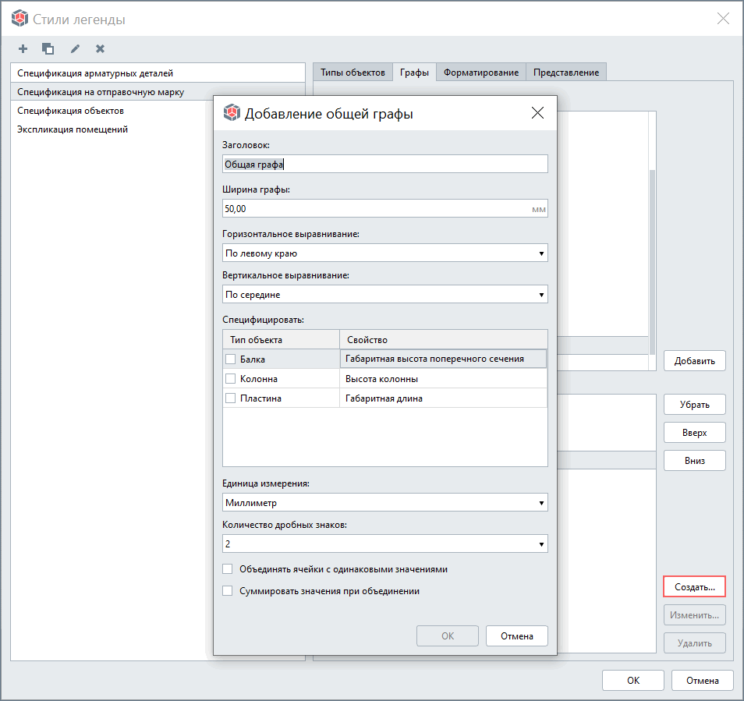Click the Создать... button
The width and height of the screenshot is (744, 701).
pyautogui.click(x=695, y=586)
